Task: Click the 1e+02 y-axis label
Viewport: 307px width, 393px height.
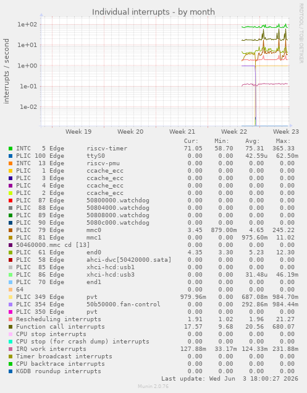Action: point(27,25)
